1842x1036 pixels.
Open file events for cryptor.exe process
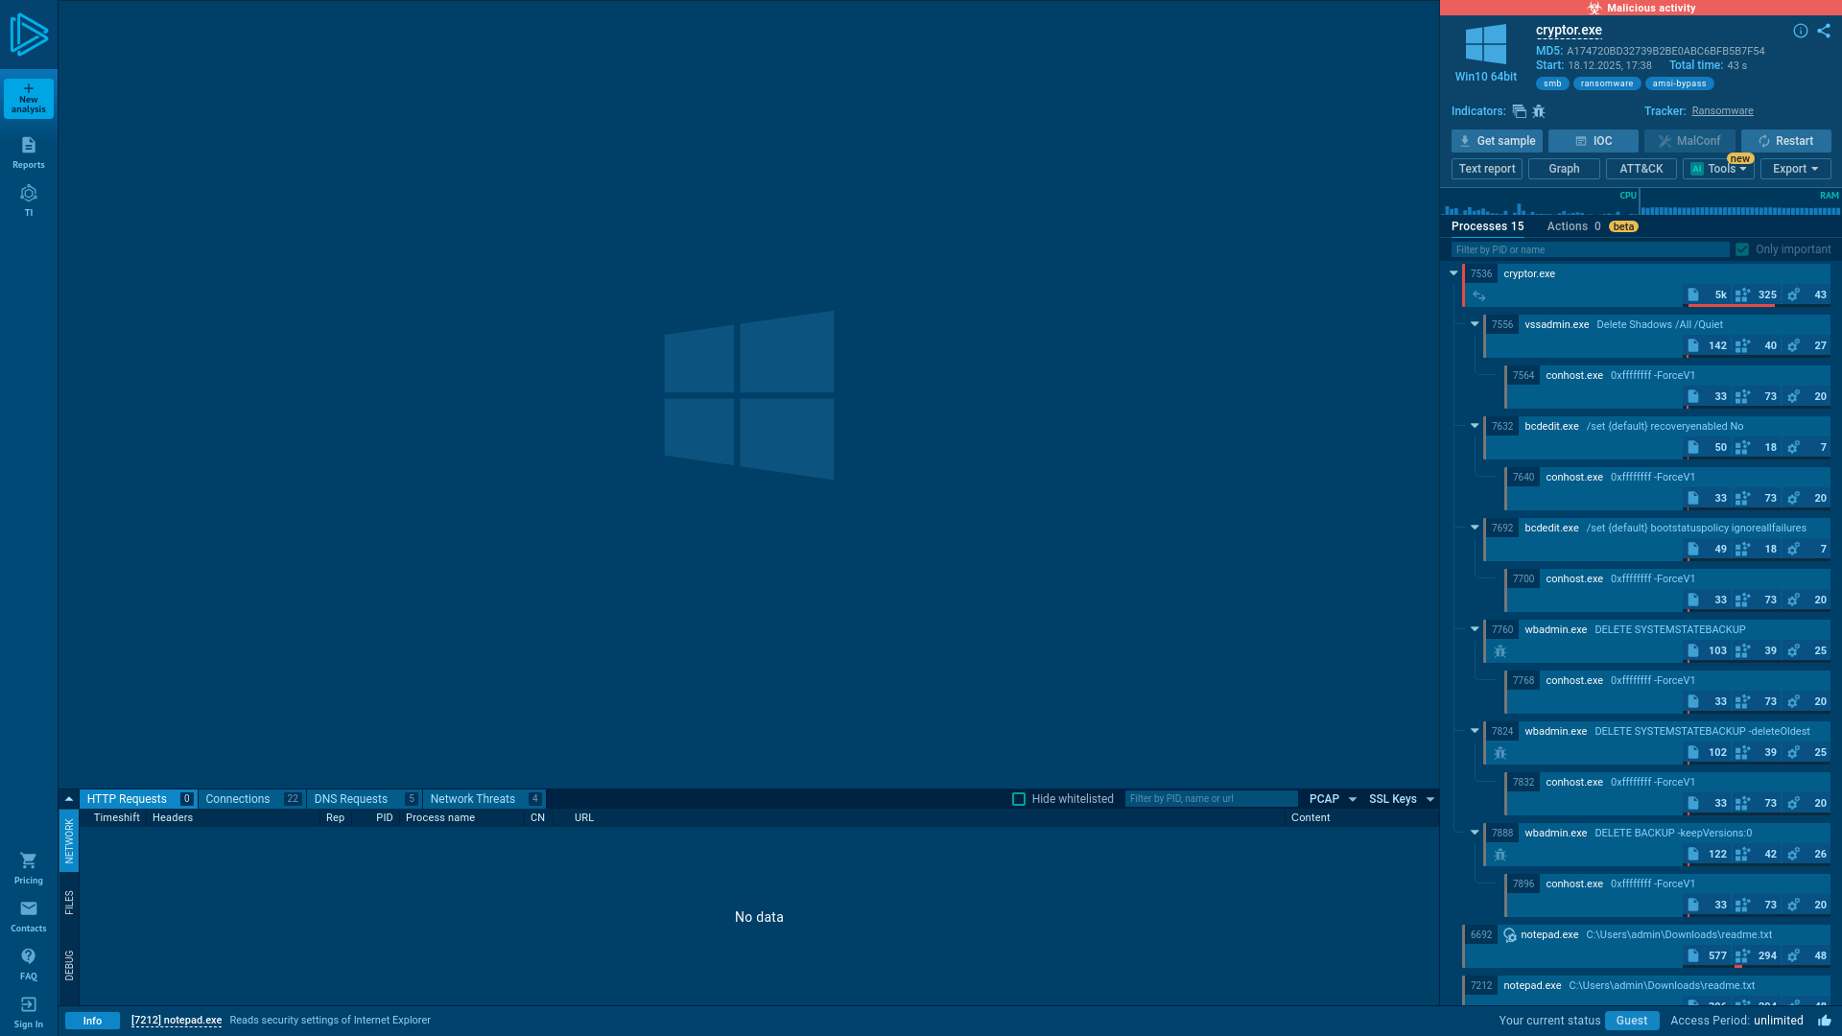click(x=1694, y=294)
